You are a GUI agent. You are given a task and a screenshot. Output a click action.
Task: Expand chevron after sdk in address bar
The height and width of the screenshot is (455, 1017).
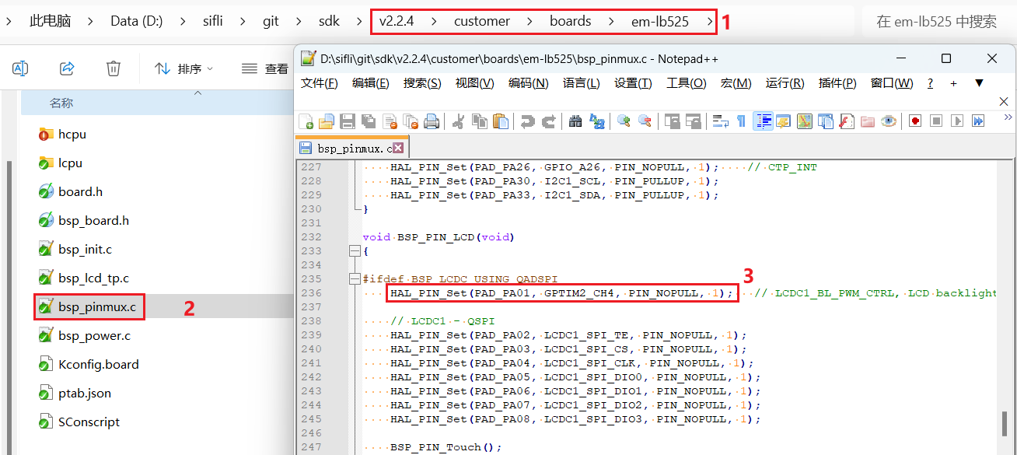(359, 22)
